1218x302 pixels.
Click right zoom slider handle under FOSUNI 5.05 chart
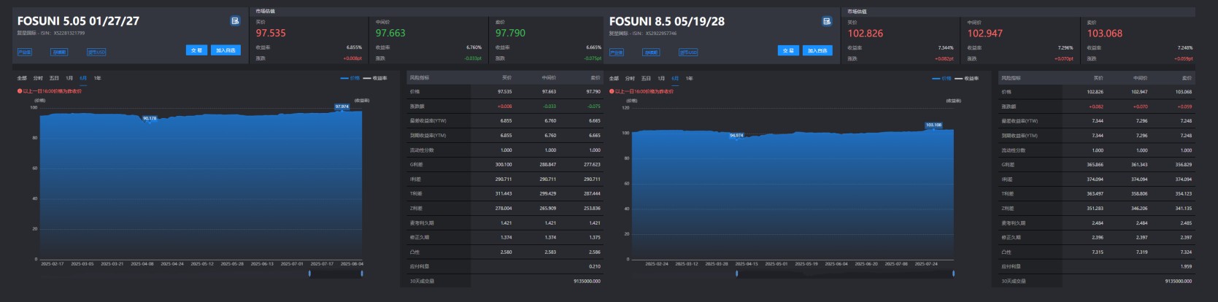coord(362,274)
